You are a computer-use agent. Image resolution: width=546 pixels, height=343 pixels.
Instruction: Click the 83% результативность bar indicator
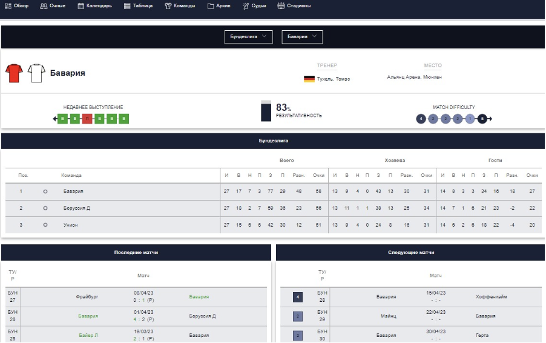point(266,112)
